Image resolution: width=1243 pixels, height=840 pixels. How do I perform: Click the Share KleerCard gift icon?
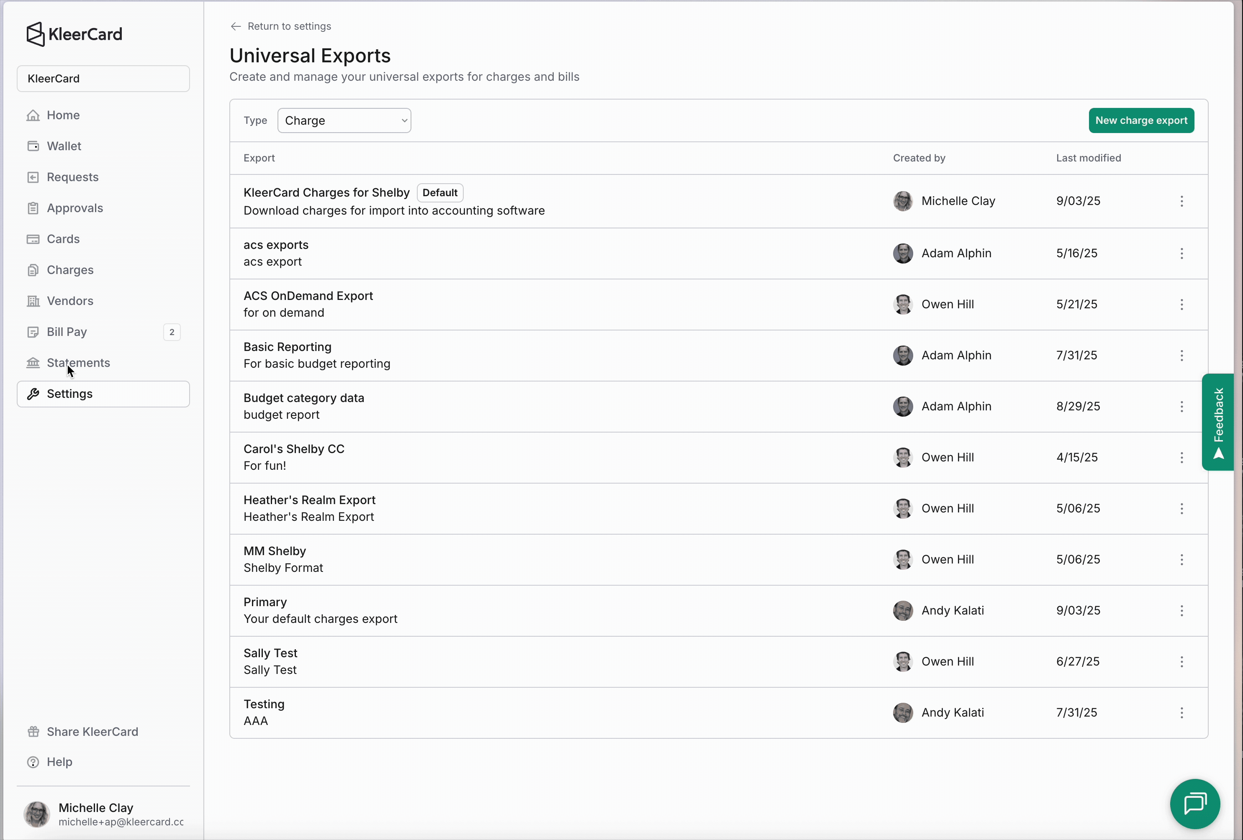click(33, 732)
